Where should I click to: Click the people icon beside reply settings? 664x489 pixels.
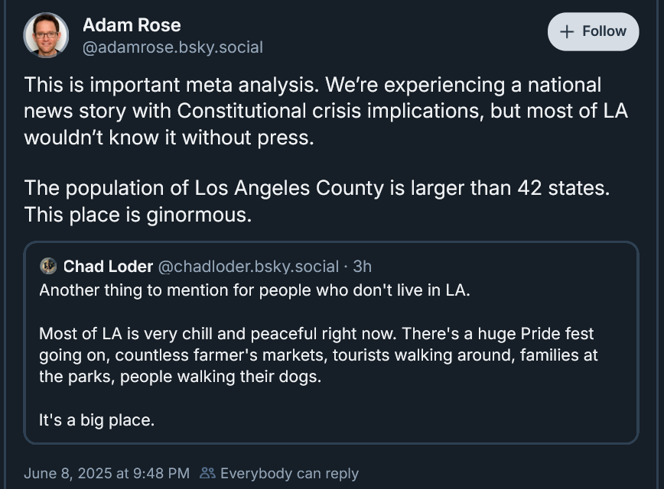coord(207,473)
